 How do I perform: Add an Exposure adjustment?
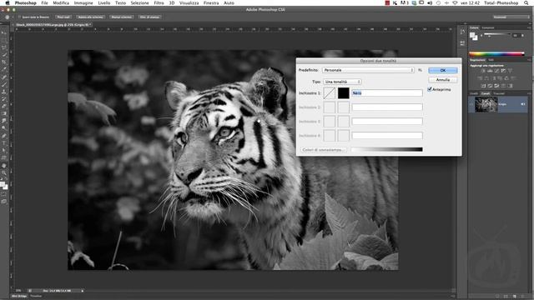(503, 71)
